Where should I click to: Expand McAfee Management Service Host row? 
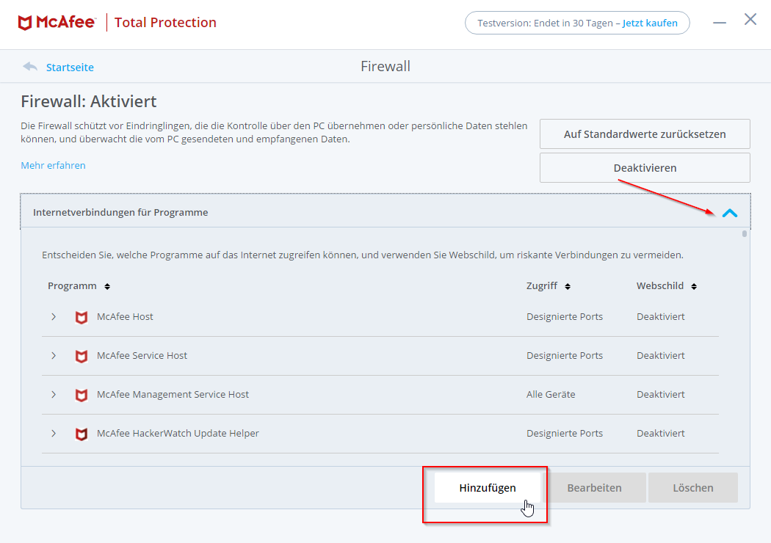[x=54, y=395]
